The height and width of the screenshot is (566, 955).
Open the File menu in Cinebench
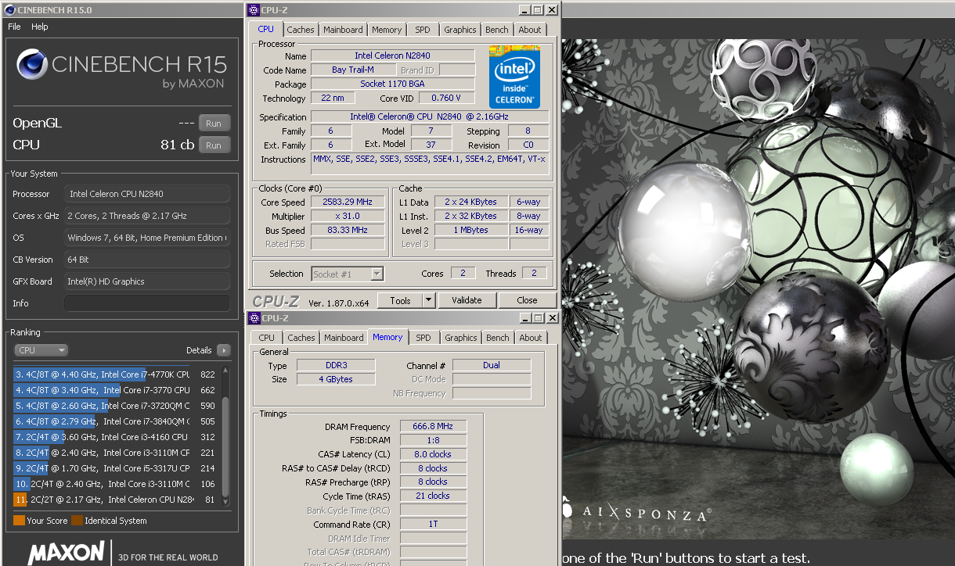[x=14, y=27]
